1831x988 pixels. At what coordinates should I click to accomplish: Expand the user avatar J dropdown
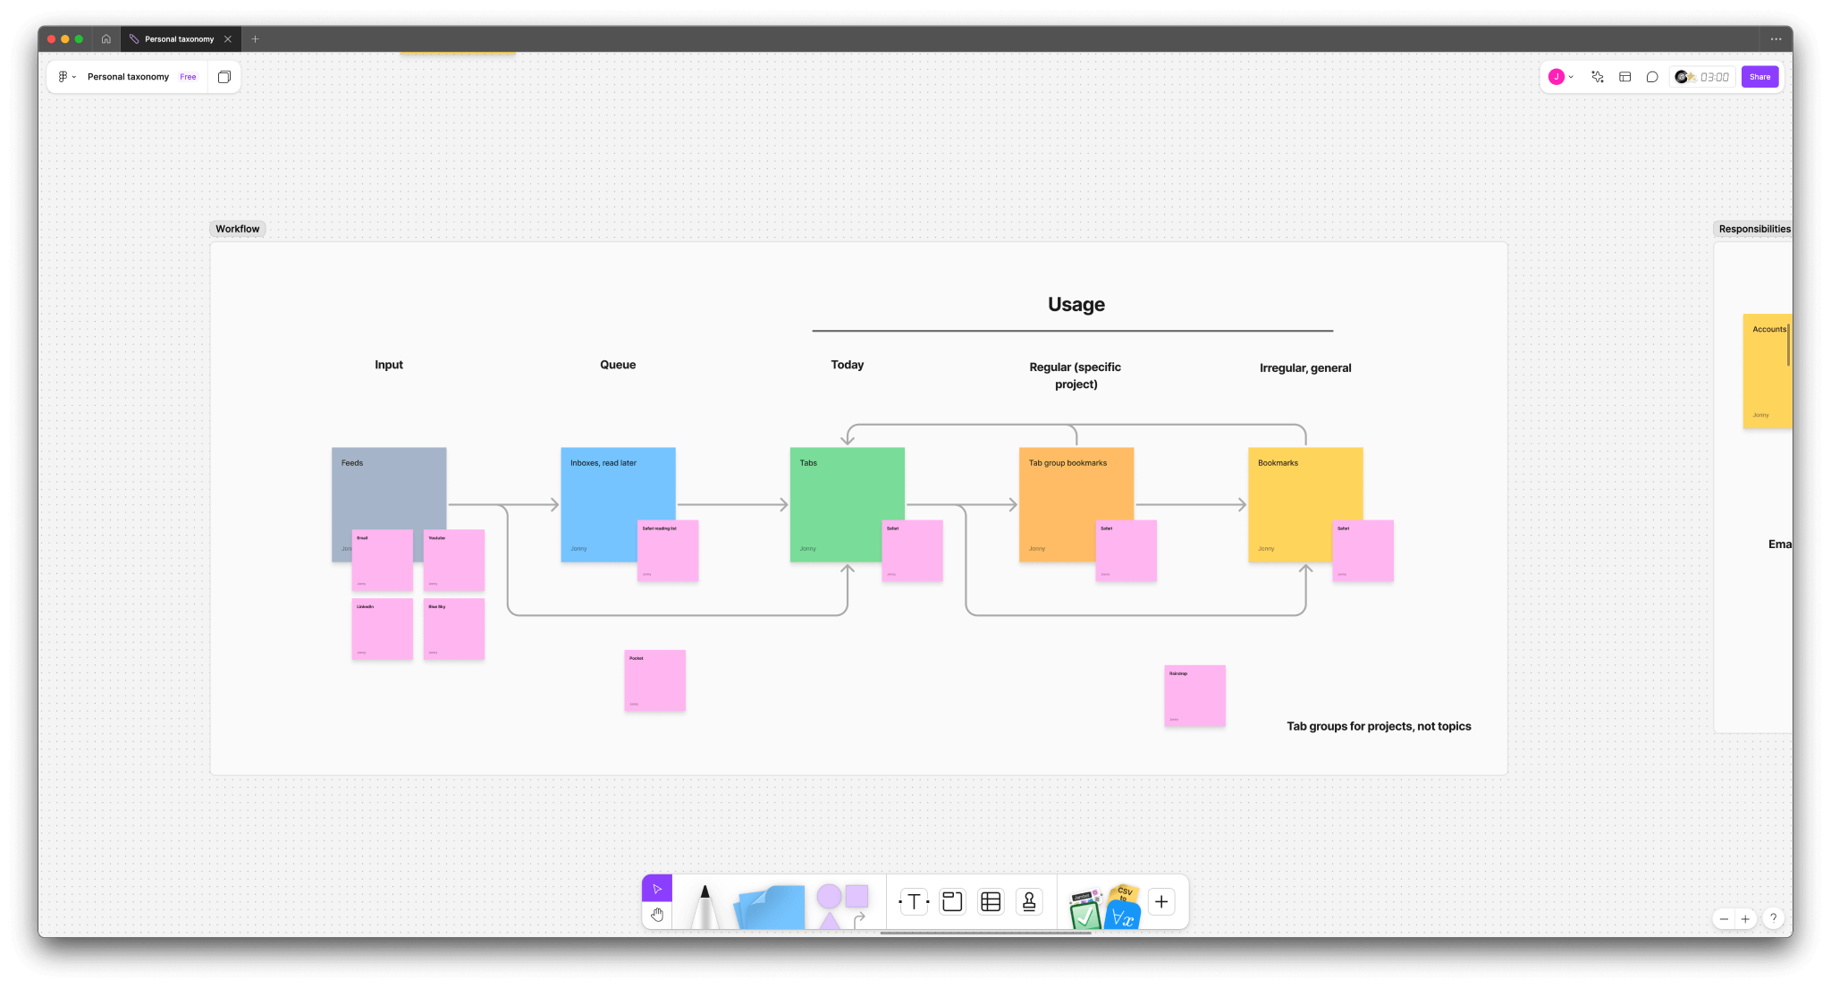[x=1561, y=77]
